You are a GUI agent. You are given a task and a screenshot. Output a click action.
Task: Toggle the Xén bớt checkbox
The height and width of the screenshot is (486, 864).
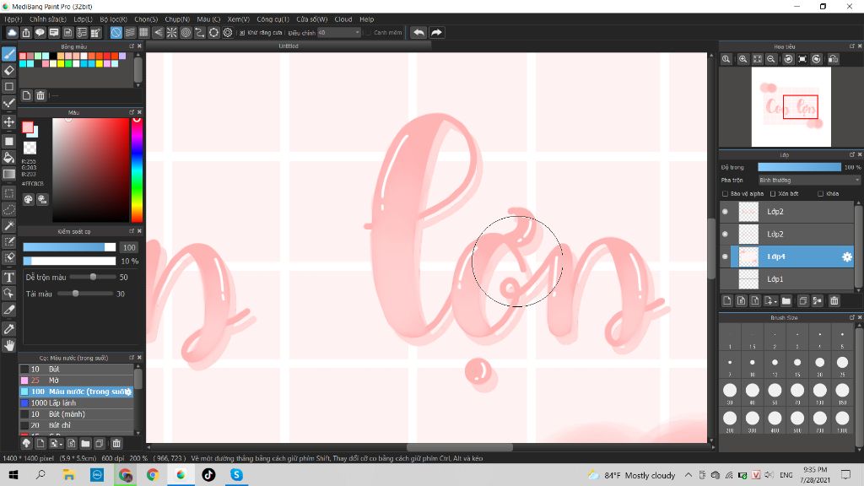tap(773, 193)
